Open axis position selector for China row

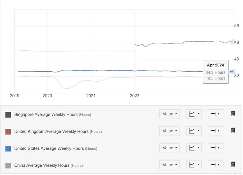pyautogui.click(x=215, y=165)
